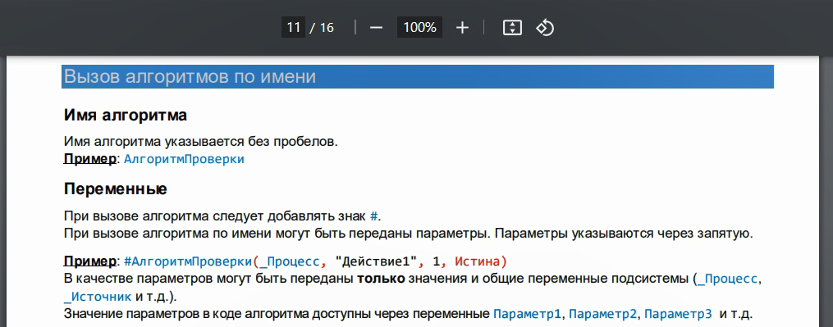Click heading "Вызов алгоритмов по имени"

click(x=190, y=77)
